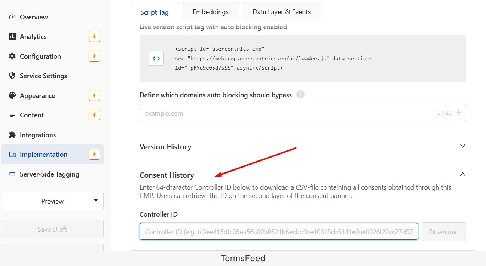Copy script tag using code brackets icon

coord(156,58)
